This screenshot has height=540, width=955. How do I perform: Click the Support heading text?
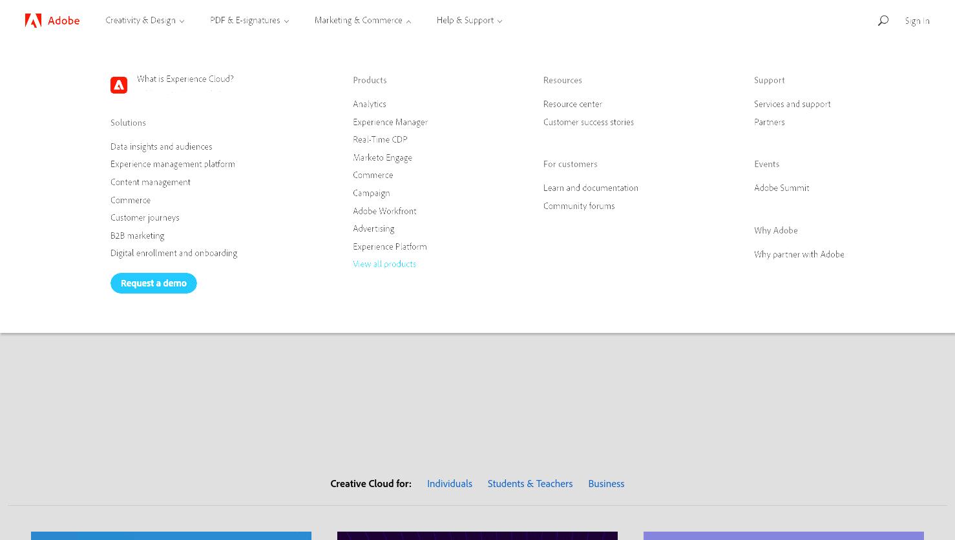tap(770, 80)
